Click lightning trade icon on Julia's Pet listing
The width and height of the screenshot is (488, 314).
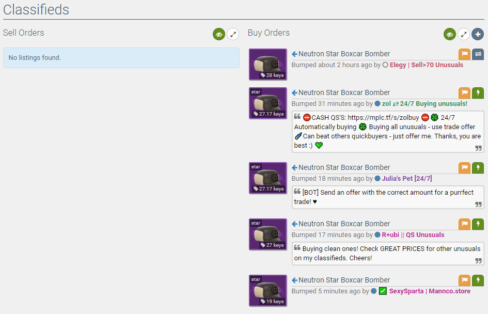tap(478, 168)
